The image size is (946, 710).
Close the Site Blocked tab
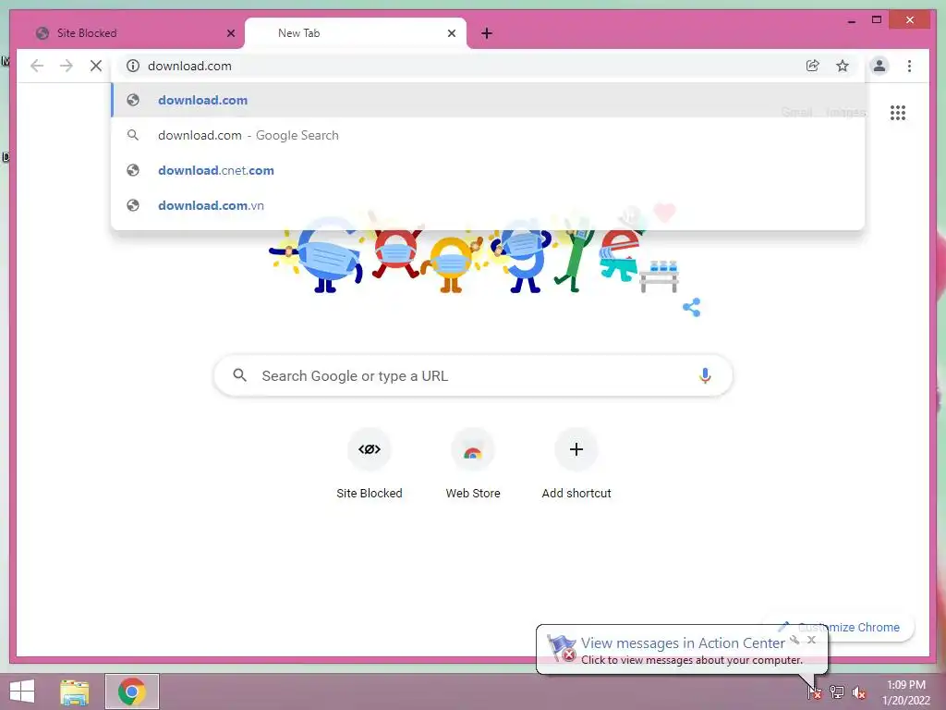tap(230, 33)
